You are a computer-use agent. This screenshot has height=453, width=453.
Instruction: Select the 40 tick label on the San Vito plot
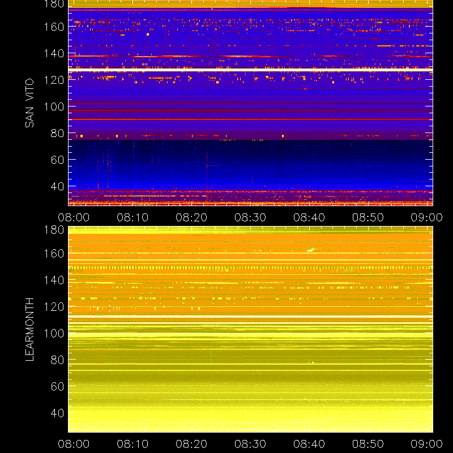click(57, 186)
